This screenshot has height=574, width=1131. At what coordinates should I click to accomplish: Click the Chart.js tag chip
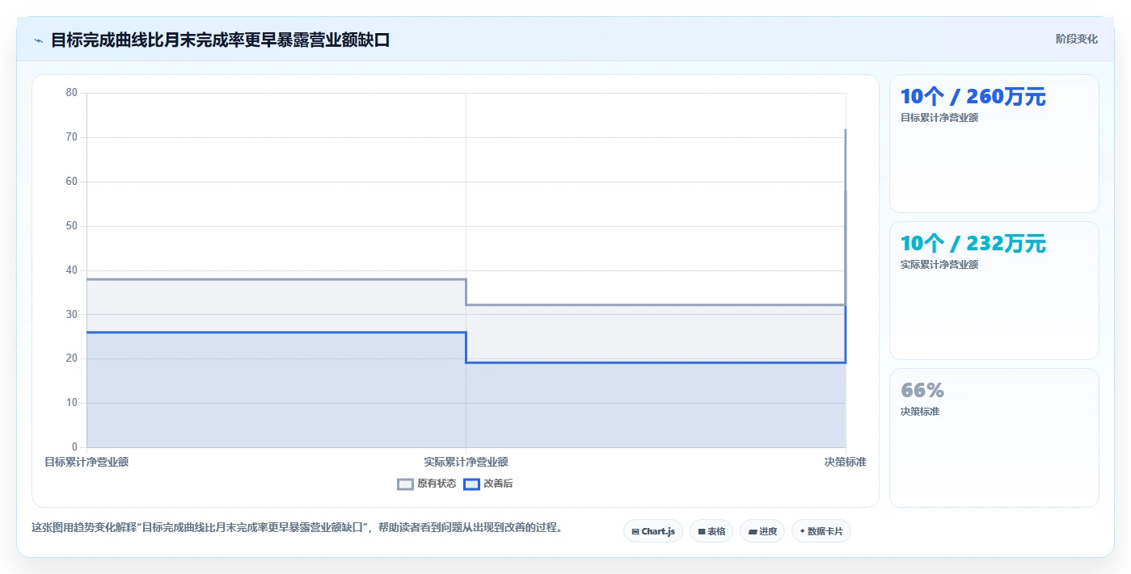653,531
